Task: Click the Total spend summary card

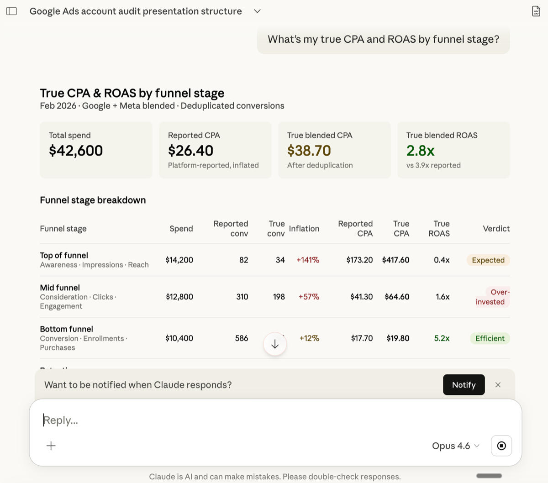Action: [x=96, y=150]
